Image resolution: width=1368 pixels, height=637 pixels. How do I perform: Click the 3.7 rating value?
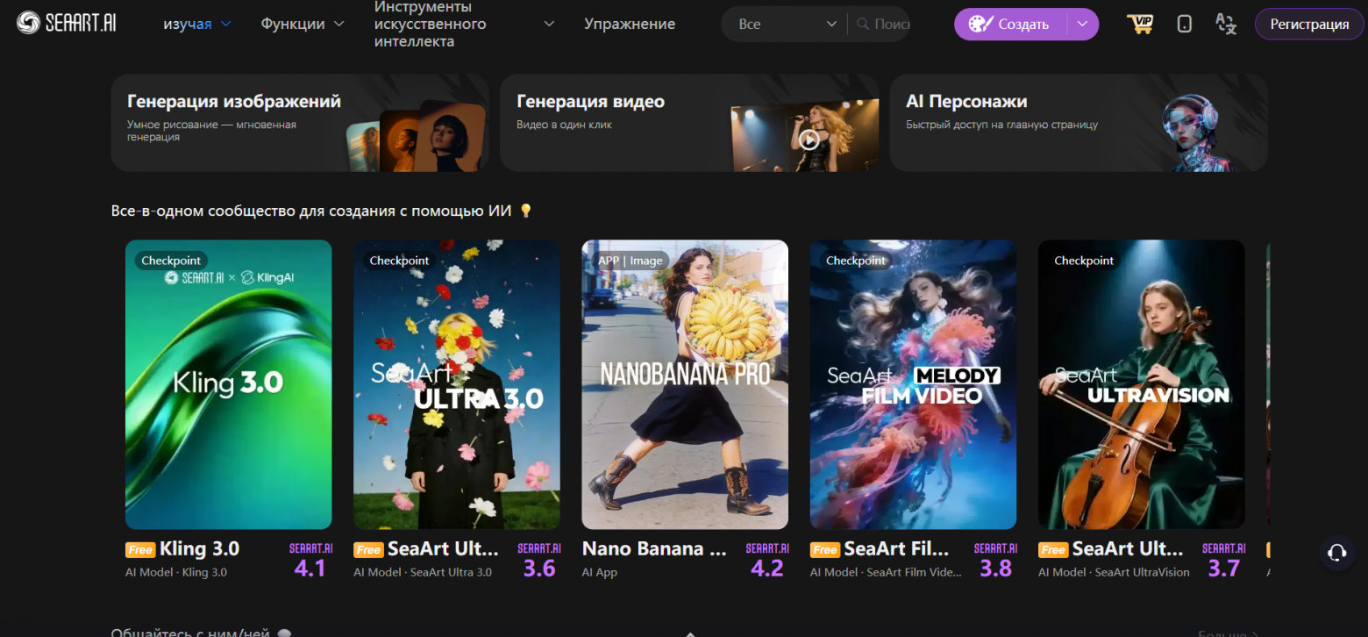pyautogui.click(x=1224, y=568)
